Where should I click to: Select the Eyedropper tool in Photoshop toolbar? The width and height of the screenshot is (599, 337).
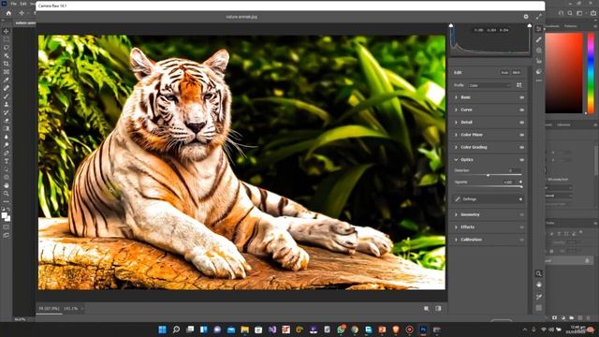(x=7, y=80)
